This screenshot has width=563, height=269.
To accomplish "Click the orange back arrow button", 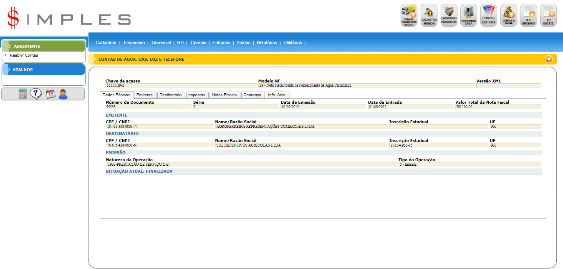I will (548, 59).
